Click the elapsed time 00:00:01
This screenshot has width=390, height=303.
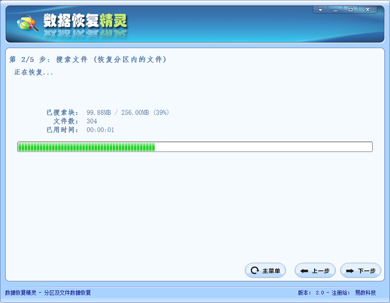pos(100,130)
